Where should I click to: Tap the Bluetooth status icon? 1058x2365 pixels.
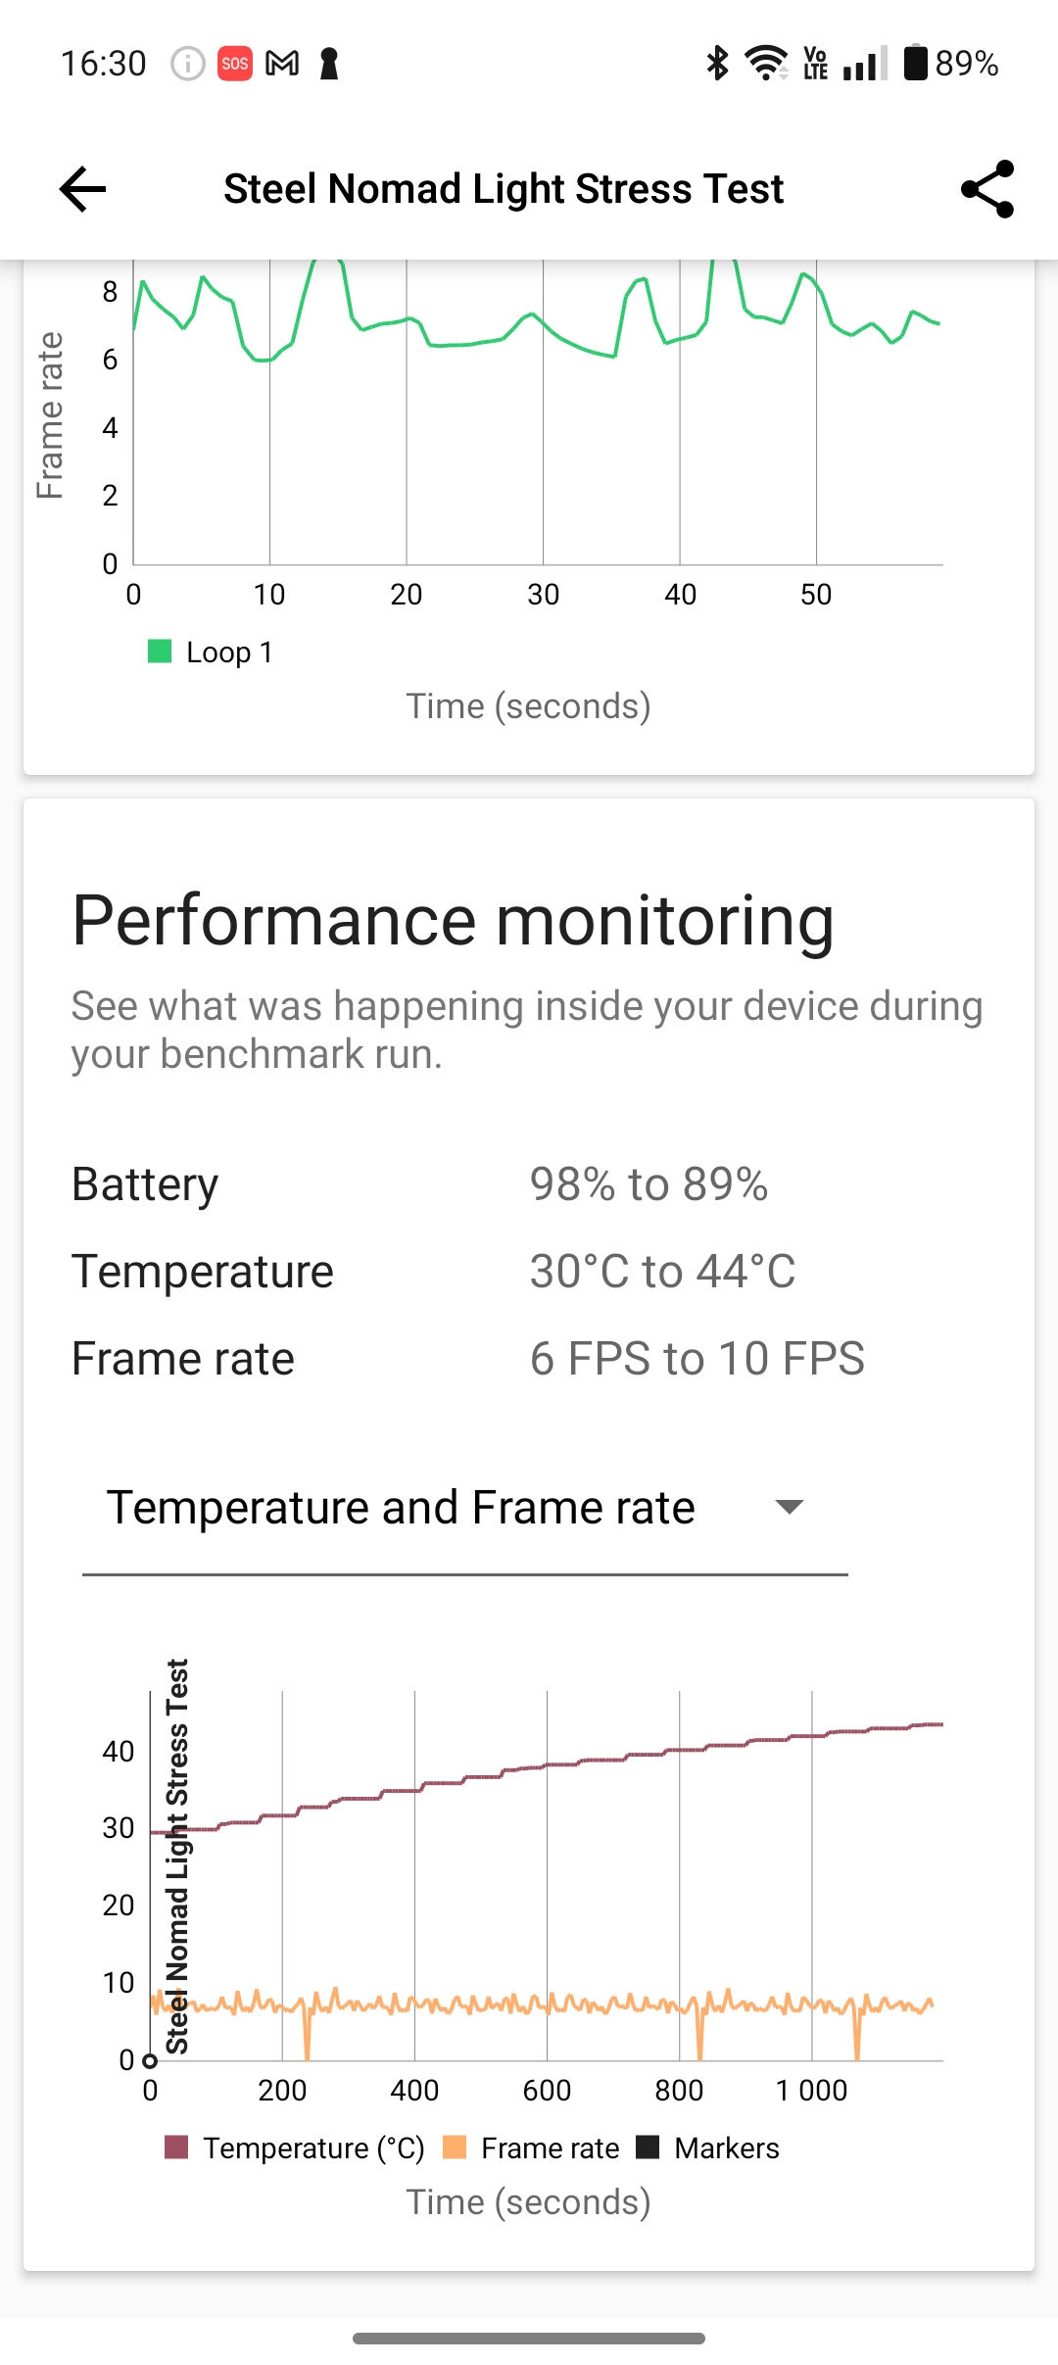click(x=717, y=64)
